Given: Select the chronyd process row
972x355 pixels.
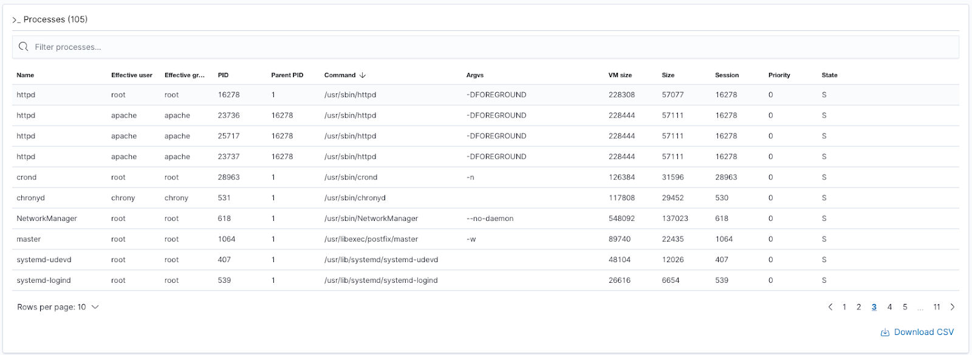Looking at the screenshot, I should point(485,198).
